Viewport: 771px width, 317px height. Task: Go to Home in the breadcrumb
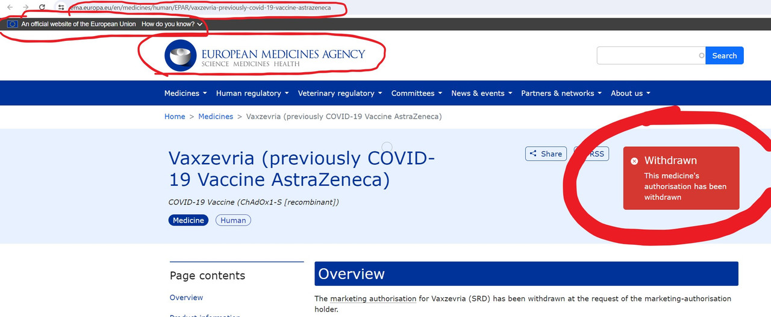click(175, 116)
